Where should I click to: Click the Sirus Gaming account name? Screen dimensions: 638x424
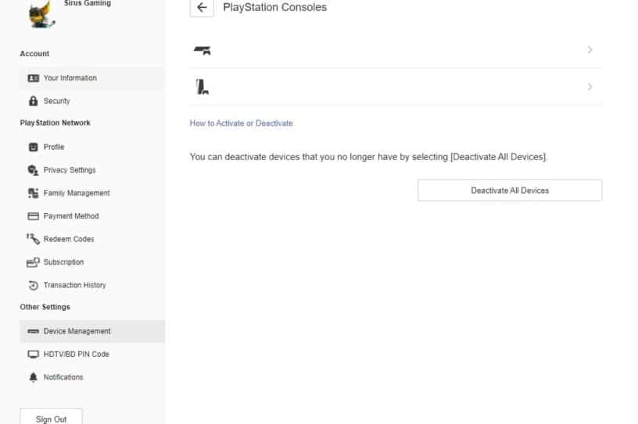click(x=87, y=3)
